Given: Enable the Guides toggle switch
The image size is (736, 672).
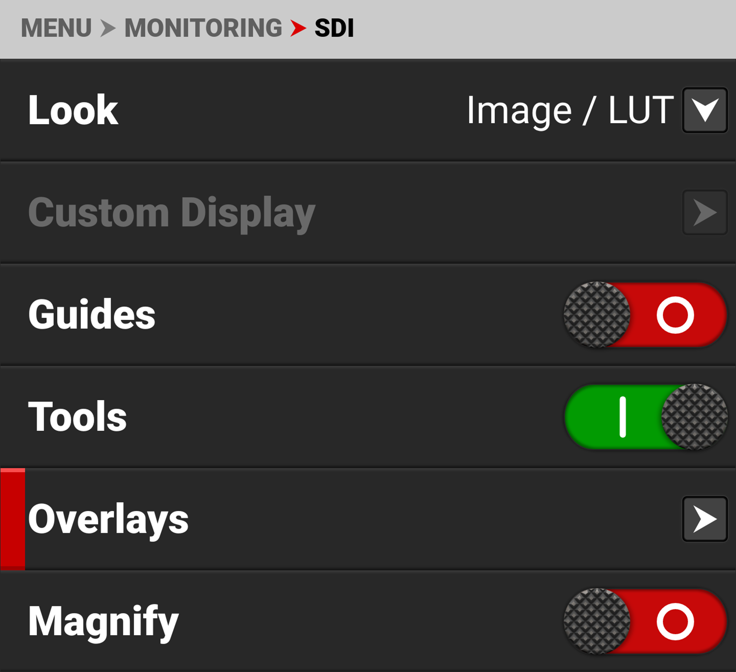Looking at the screenshot, I should [x=645, y=314].
